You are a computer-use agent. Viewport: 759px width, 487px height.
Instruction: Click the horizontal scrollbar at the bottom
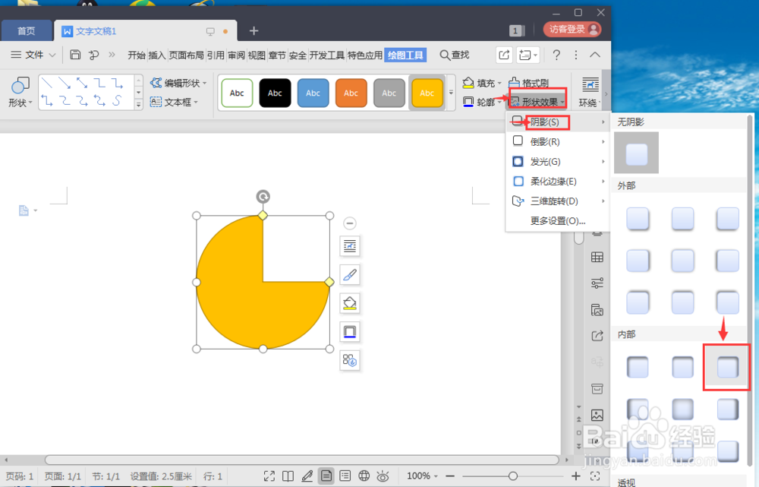[x=301, y=460]
